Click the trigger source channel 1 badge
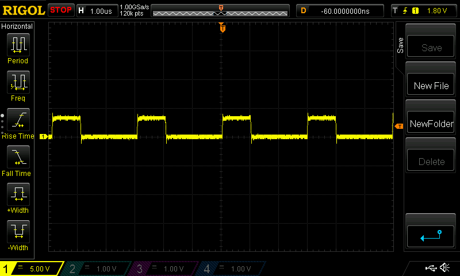This screenshot has width=460, height=276. pos(415,11)
